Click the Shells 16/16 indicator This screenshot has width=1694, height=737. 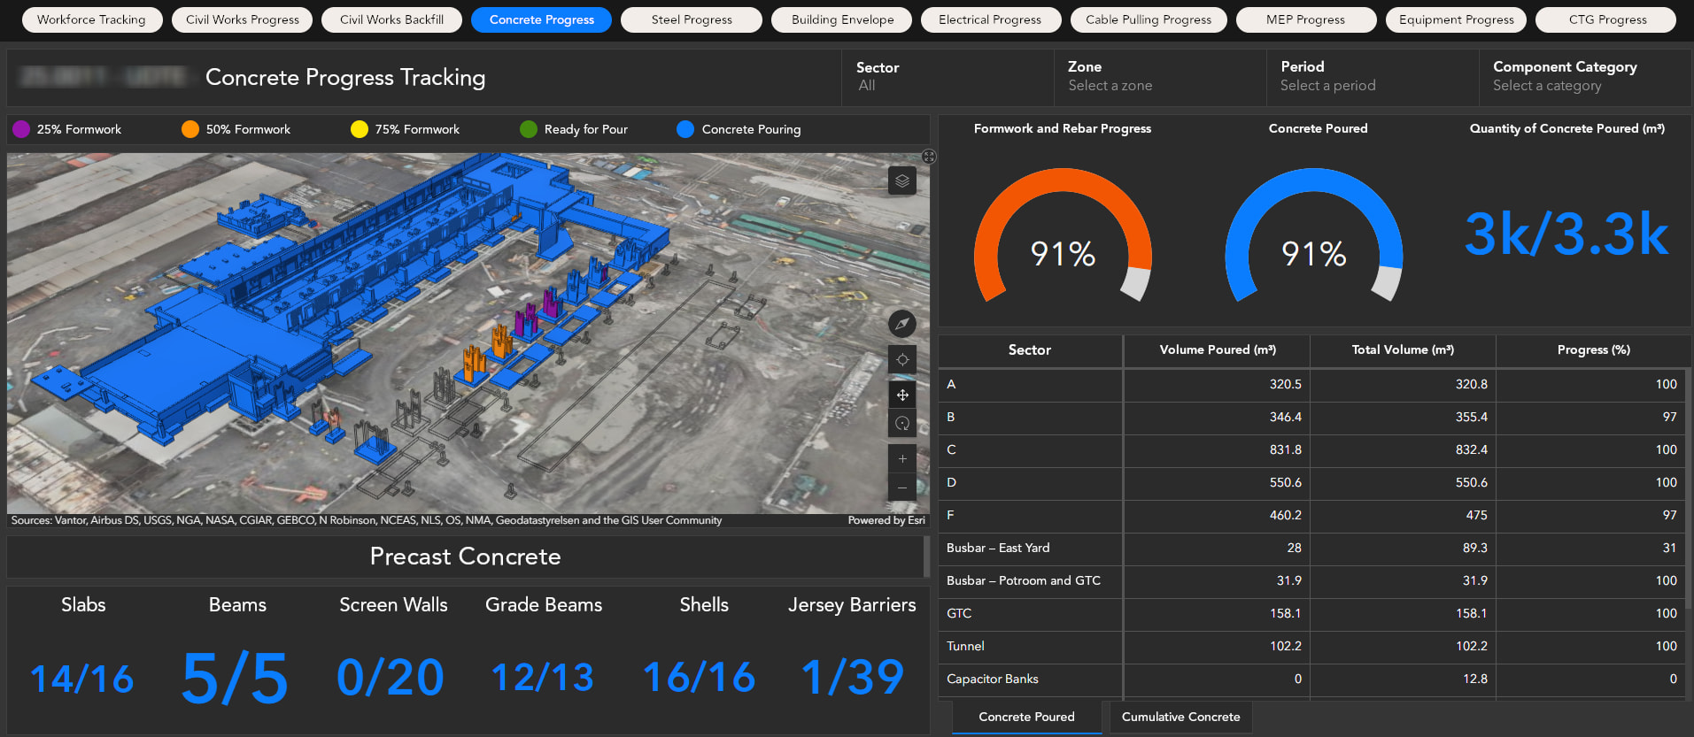click(x=699, y=678)
